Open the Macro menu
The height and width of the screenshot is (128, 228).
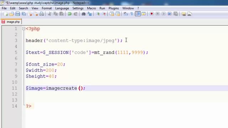coord(92,8)
